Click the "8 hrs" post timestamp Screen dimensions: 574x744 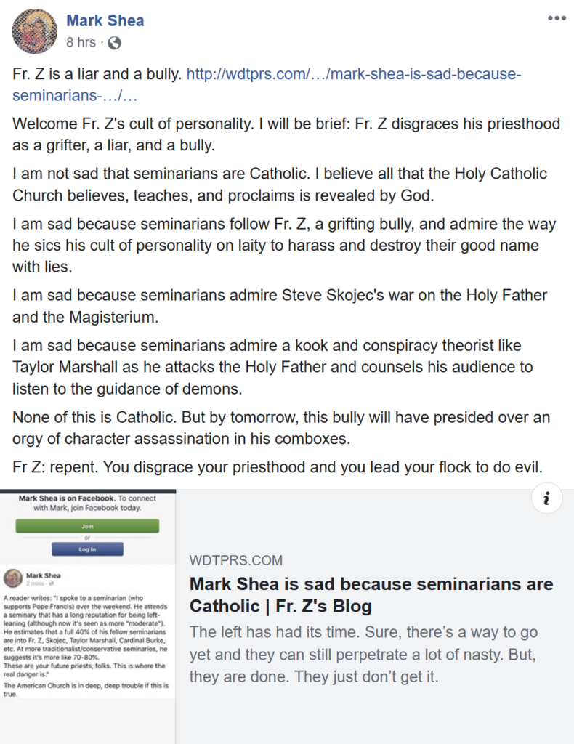pos(81,43)
